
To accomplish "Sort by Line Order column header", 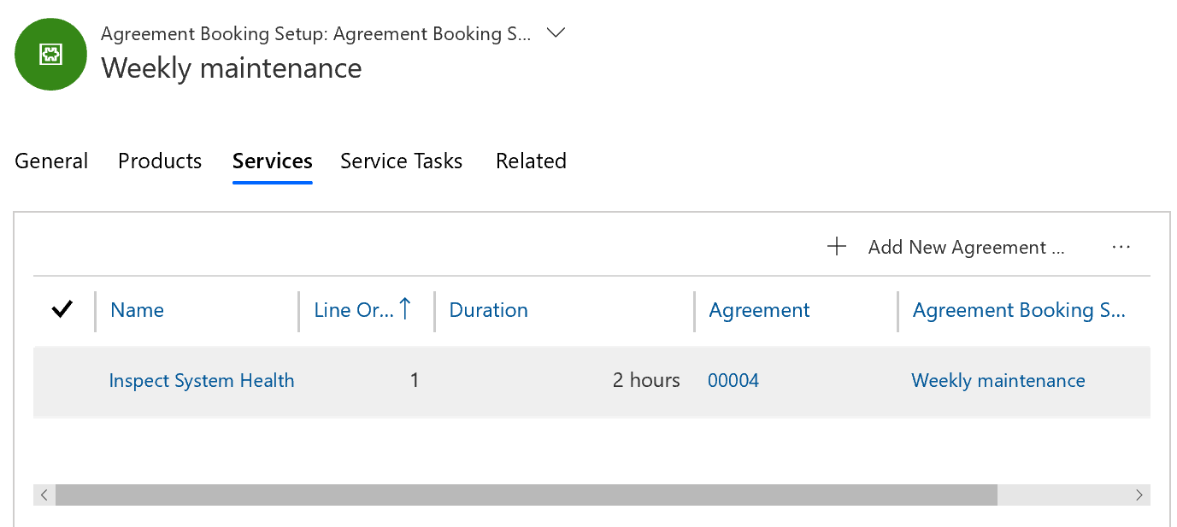I will 353,310.
